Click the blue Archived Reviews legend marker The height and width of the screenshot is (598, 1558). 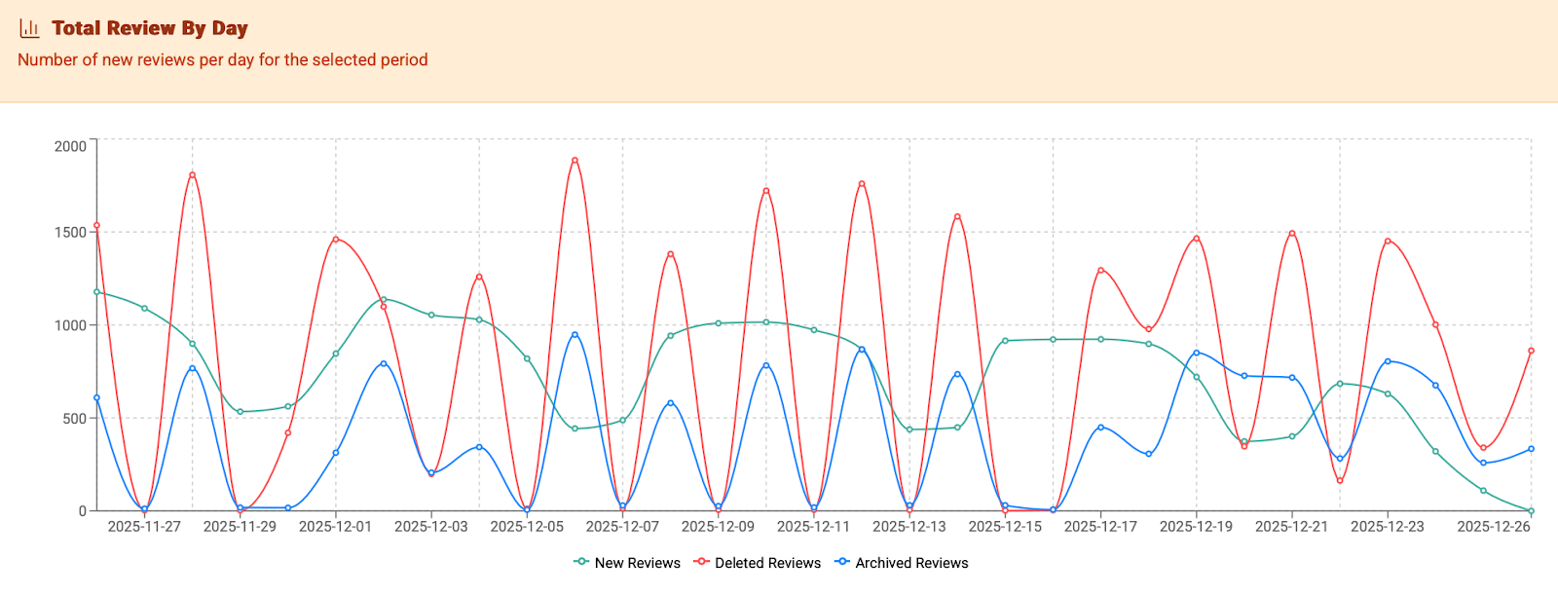click(842, 562)
